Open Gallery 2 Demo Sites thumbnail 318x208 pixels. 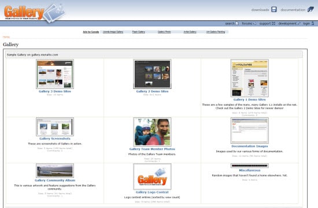[152, 74]
